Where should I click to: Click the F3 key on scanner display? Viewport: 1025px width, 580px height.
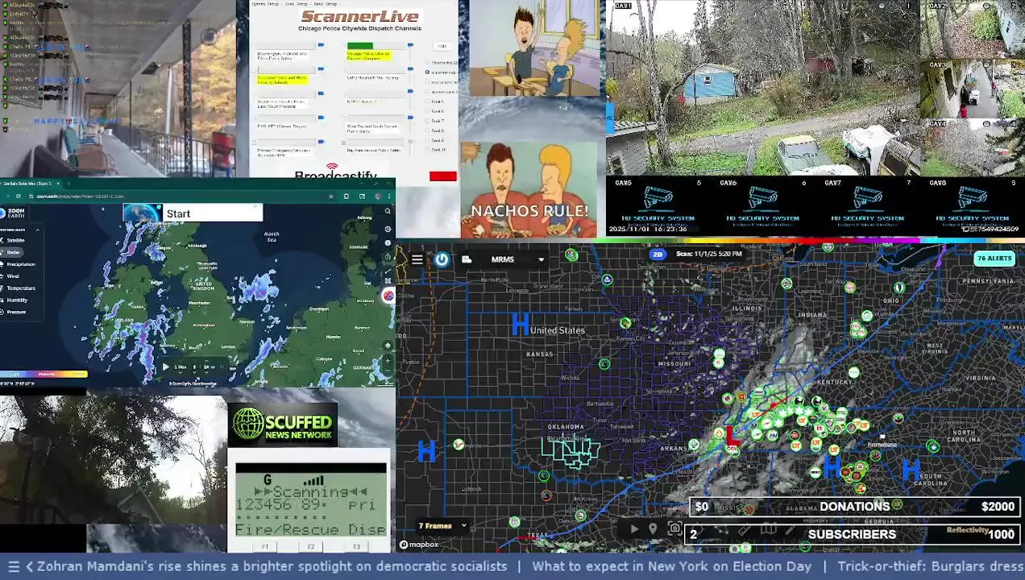click(x=357, y=547)
